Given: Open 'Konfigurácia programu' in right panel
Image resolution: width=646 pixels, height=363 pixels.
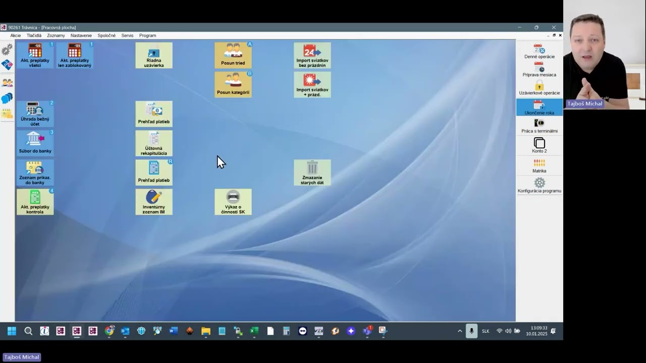Looking at the screenshot, I should click(x=540, y=186).
